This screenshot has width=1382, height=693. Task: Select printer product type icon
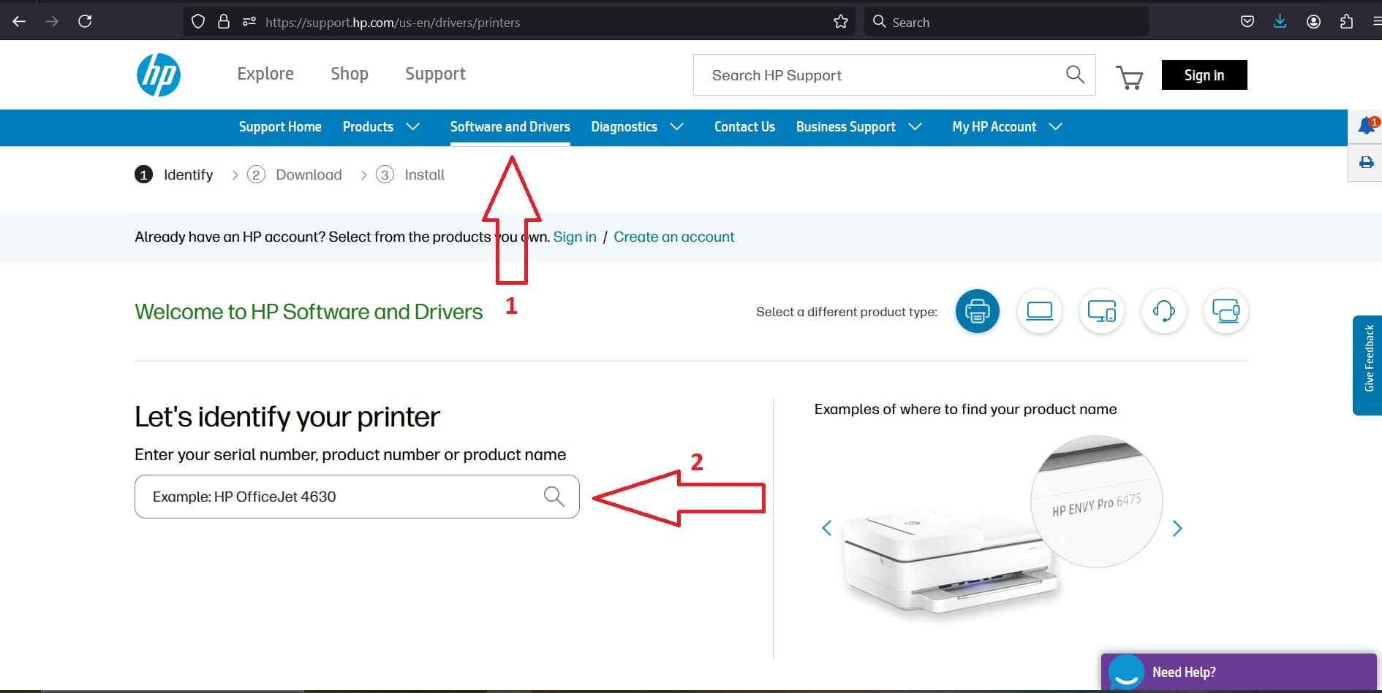(x=978, y=312)
